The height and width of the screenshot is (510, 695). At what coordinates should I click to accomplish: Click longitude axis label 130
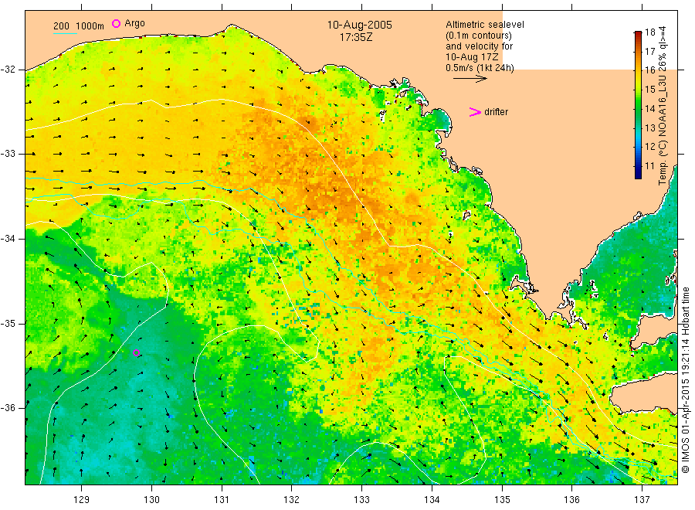(x=151, y=500)
